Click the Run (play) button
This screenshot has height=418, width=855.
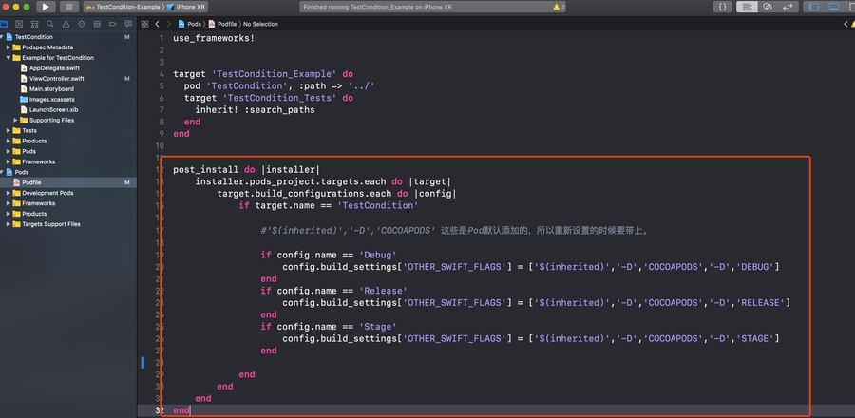click(x=45, y=7)
